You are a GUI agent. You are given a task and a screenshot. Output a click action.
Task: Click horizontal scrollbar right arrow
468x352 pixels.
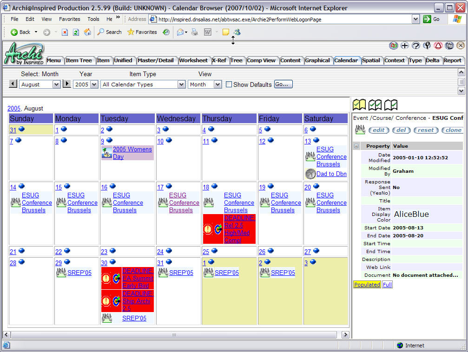click(345, 335)
